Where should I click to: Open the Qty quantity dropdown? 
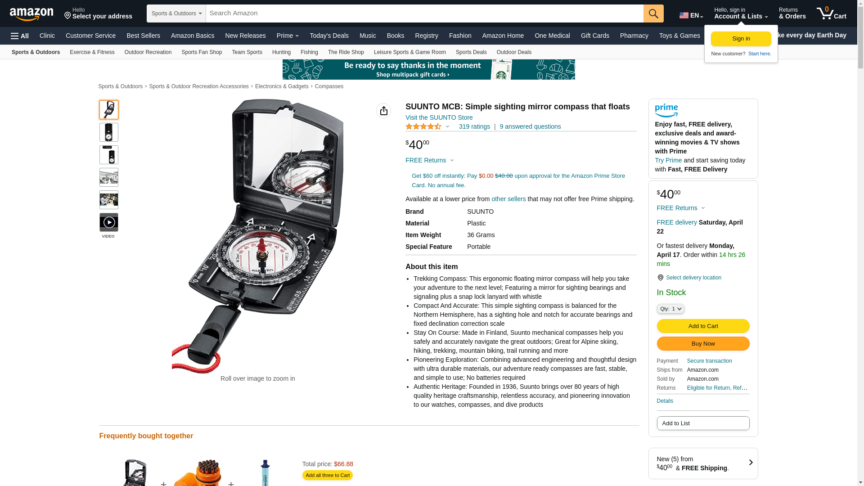tap(670, 309)
